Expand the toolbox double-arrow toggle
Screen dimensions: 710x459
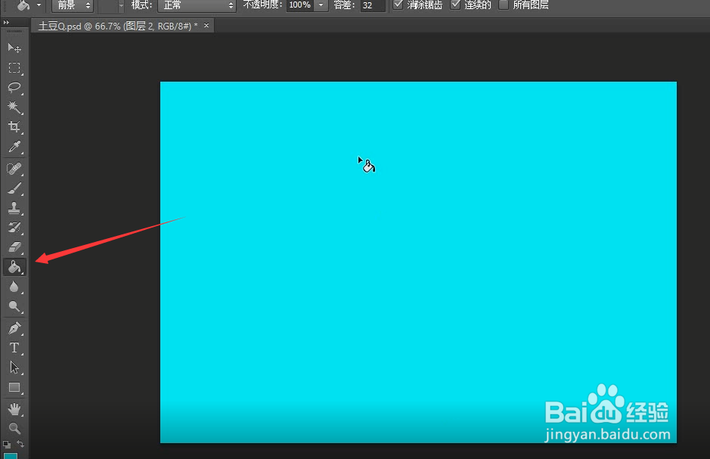6,22
